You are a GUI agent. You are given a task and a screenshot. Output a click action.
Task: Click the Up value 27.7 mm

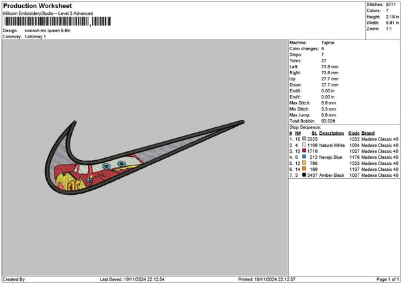coord(330,79)
